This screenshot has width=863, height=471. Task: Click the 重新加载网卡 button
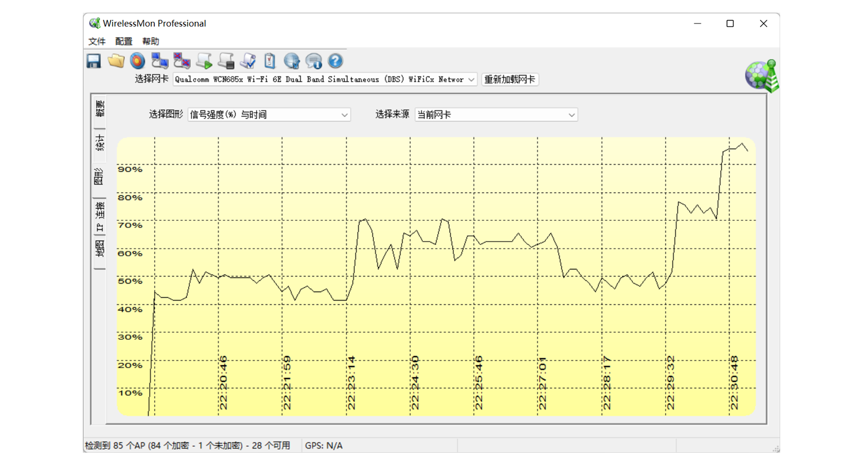[510, 79]
